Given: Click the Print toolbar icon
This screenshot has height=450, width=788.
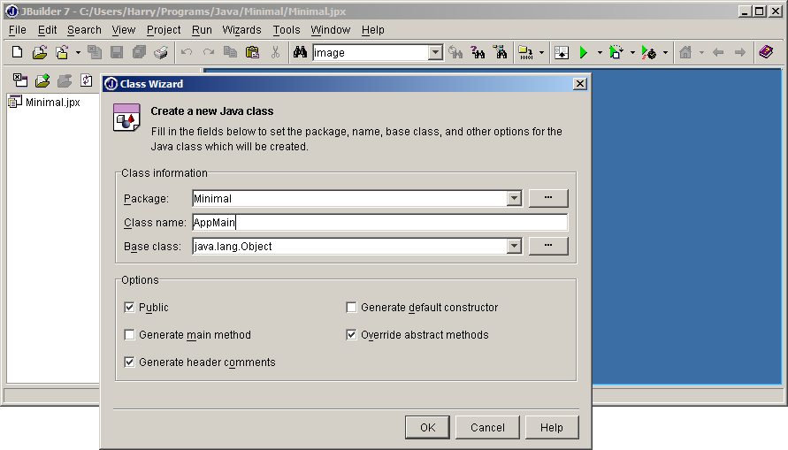Looking at the screenshot, I should tap(161, 52).
